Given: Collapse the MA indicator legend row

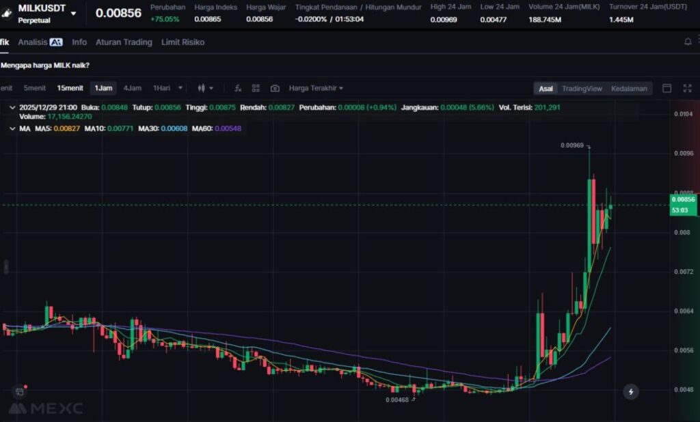Looking at the screenshot, I should (x=12, y=128).
